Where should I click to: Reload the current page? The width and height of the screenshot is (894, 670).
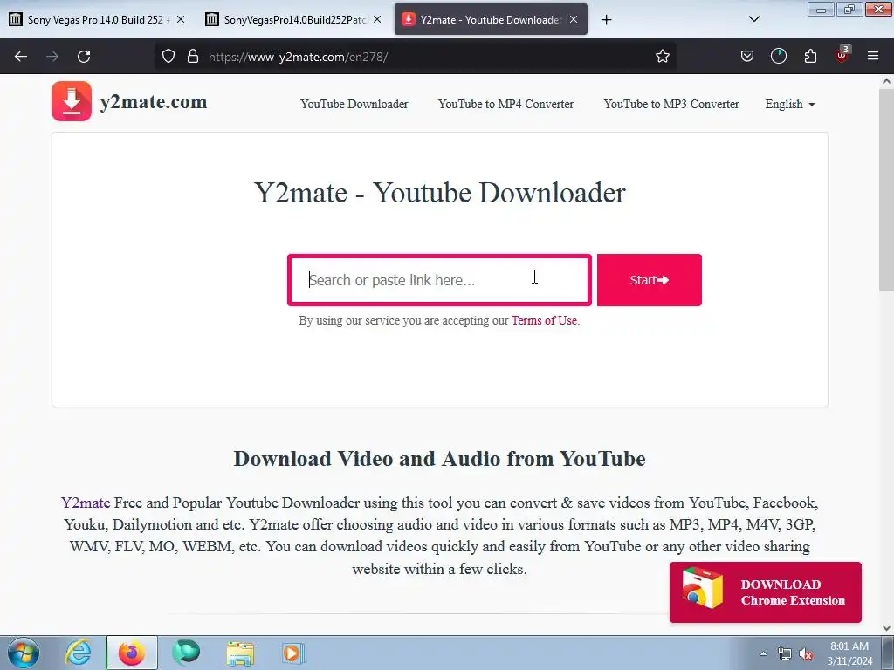coord(84,57)
